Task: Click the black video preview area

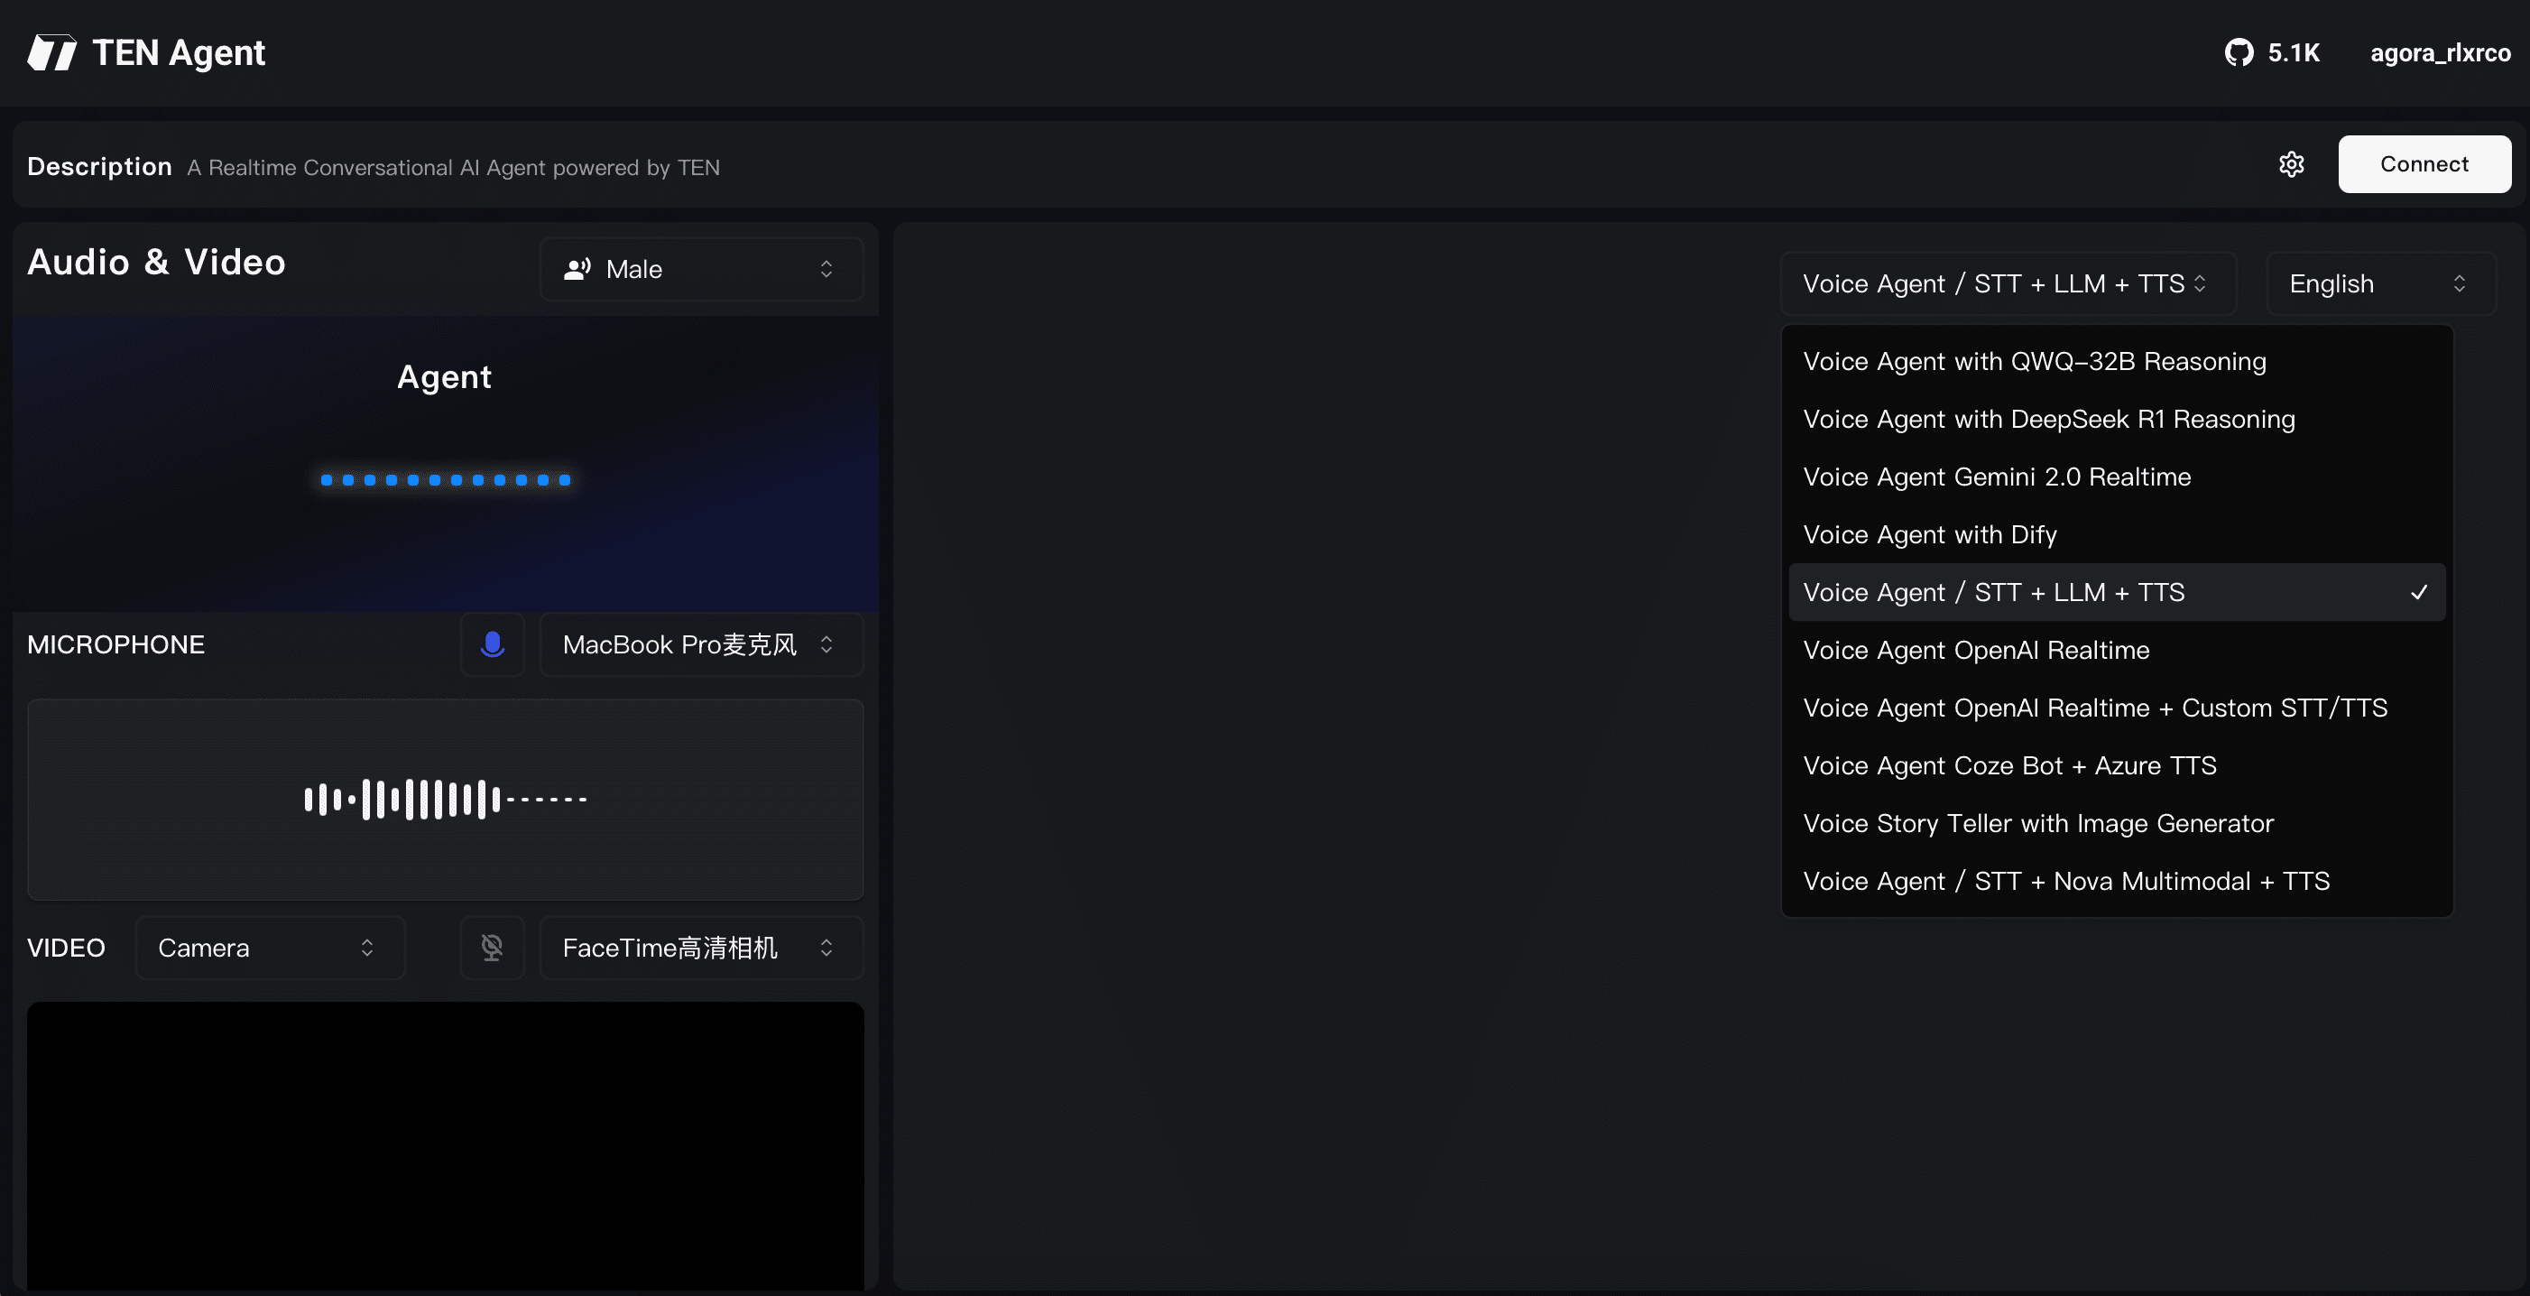Action: [445, 1145]
